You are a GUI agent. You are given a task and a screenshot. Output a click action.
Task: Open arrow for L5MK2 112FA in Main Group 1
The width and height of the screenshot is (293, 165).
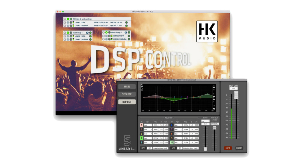pos(129,36)
